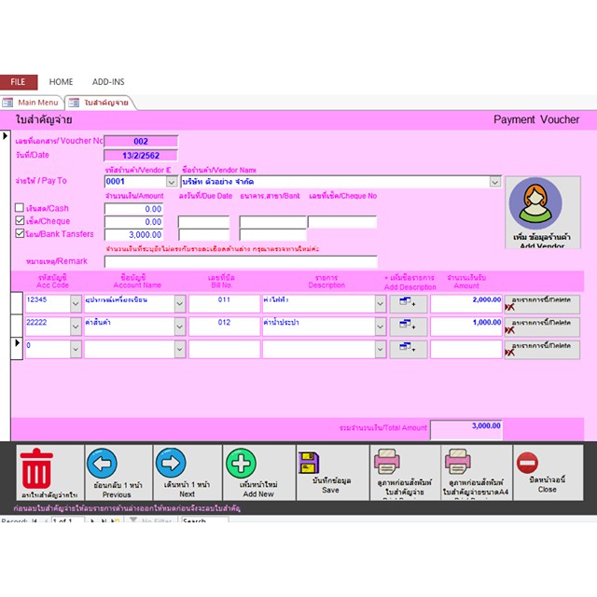Open the HOME ribbon tab

(x=61, y=82)
